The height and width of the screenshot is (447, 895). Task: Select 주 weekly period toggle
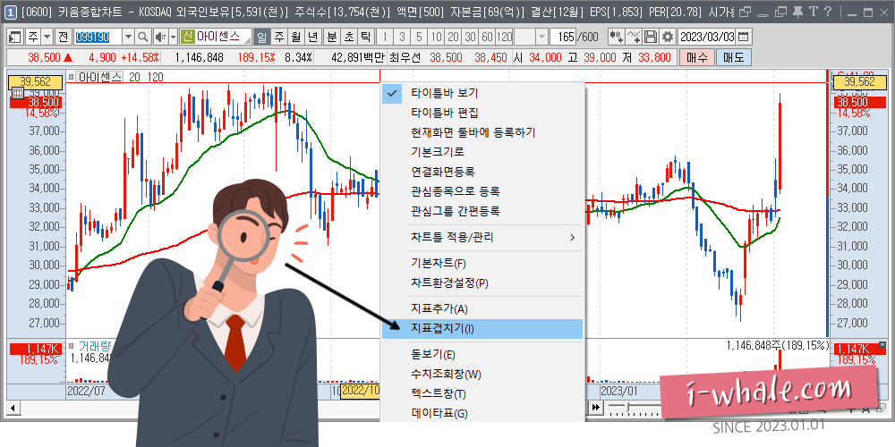[279, 38]
